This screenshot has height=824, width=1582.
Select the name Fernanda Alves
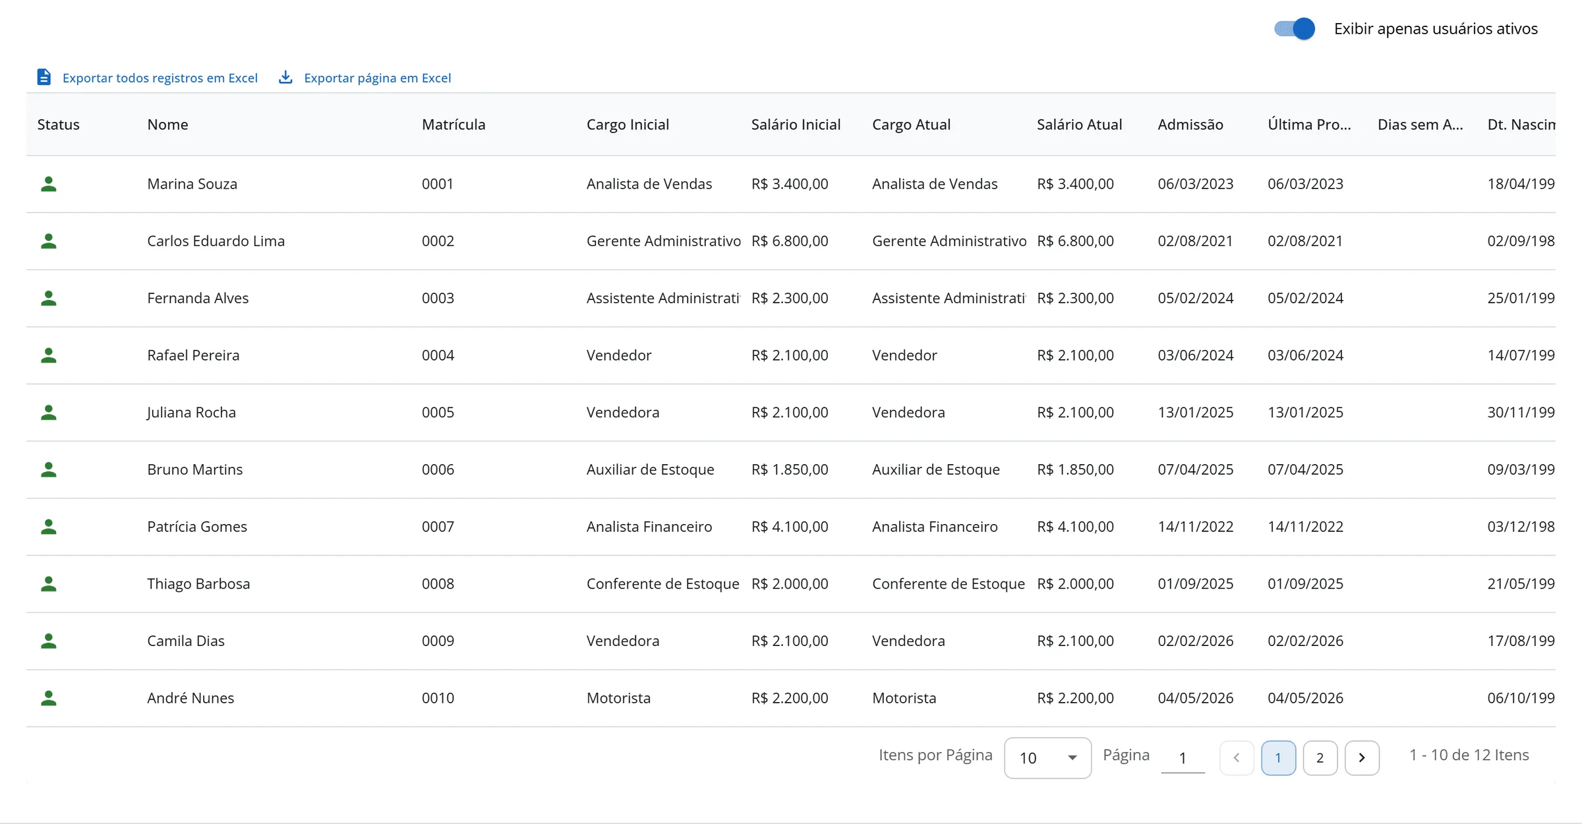point(198,298)
